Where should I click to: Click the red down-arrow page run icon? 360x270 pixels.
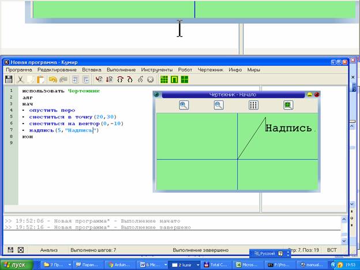pos(110,80)
